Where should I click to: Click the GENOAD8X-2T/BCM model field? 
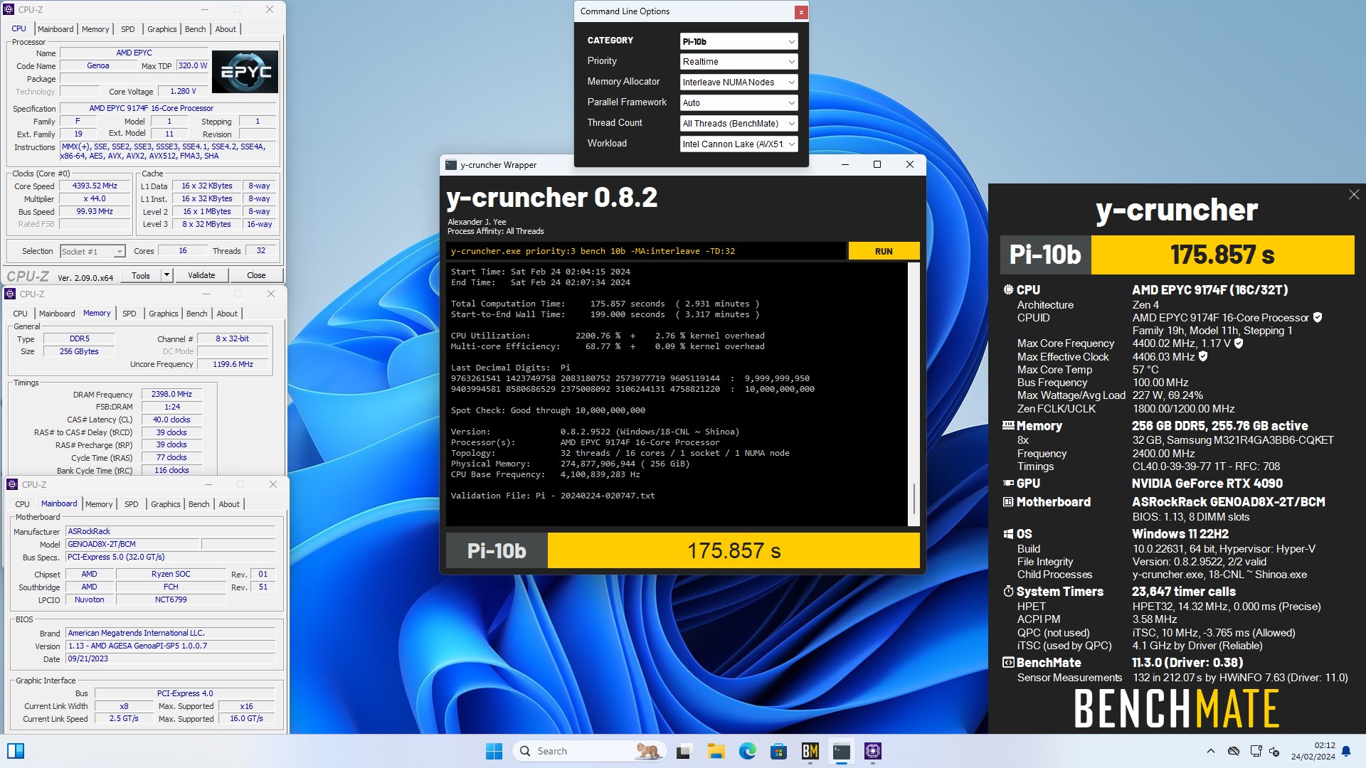(132, 545)
